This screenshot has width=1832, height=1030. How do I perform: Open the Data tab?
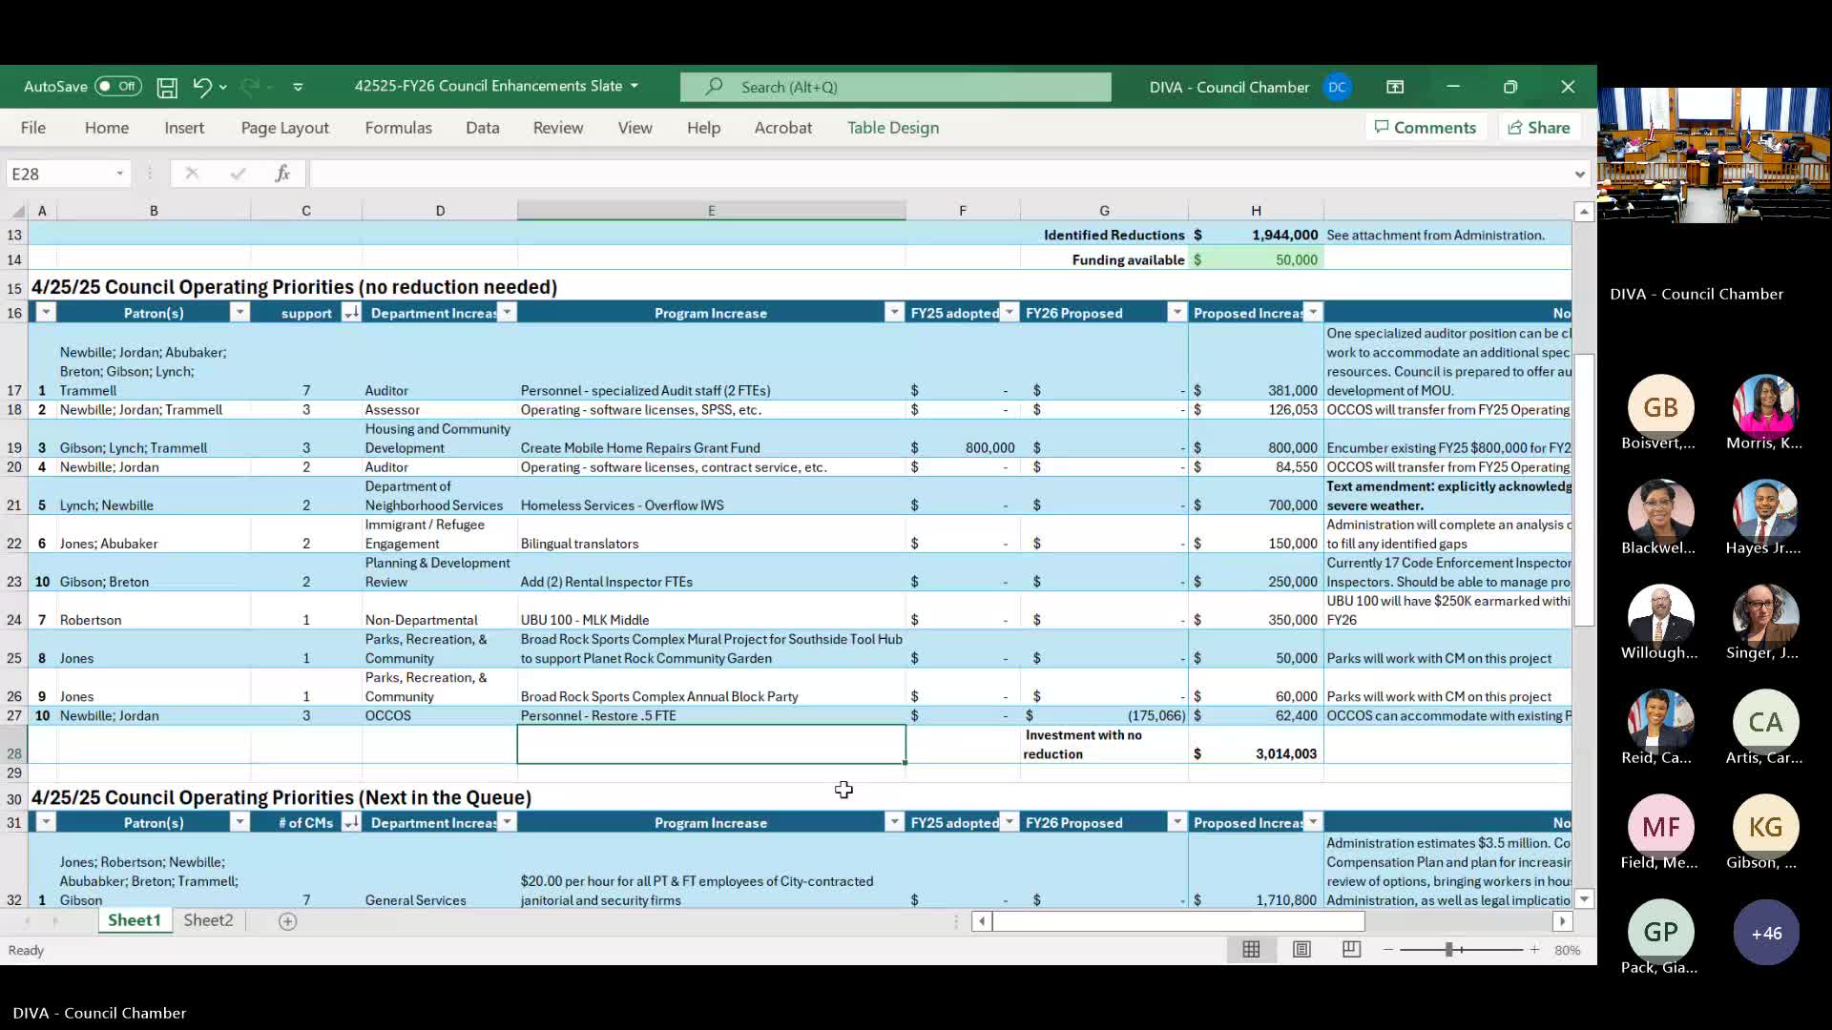coord(483,128)
